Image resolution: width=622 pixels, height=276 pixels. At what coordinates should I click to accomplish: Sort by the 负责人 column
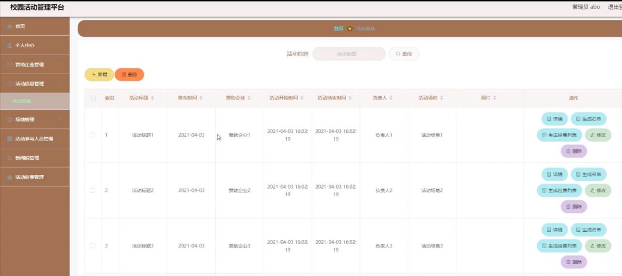[x=391, y=98]
